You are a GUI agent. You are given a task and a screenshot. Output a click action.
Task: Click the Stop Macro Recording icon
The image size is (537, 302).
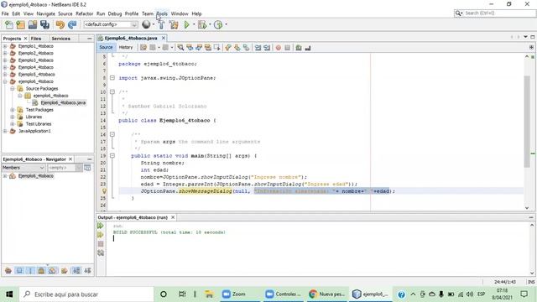[287, 48]
